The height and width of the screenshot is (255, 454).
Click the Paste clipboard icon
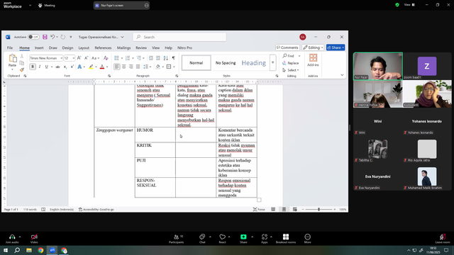point(13,58)
